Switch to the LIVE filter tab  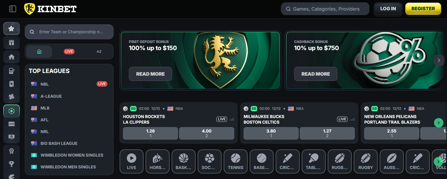(69, 51)
